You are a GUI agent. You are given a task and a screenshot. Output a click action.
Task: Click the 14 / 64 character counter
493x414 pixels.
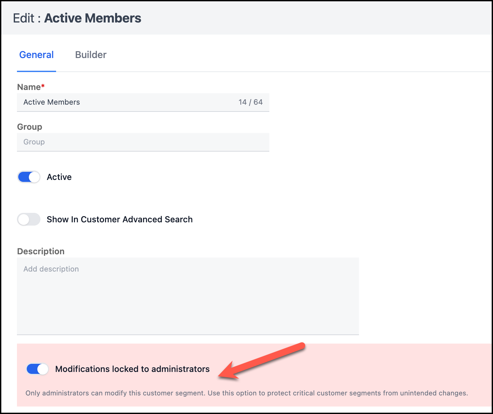[250, 102]
